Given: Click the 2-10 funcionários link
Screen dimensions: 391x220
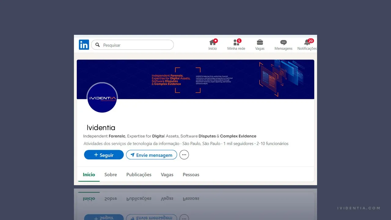Looking at the screenshot, I should tap(272, 144).
